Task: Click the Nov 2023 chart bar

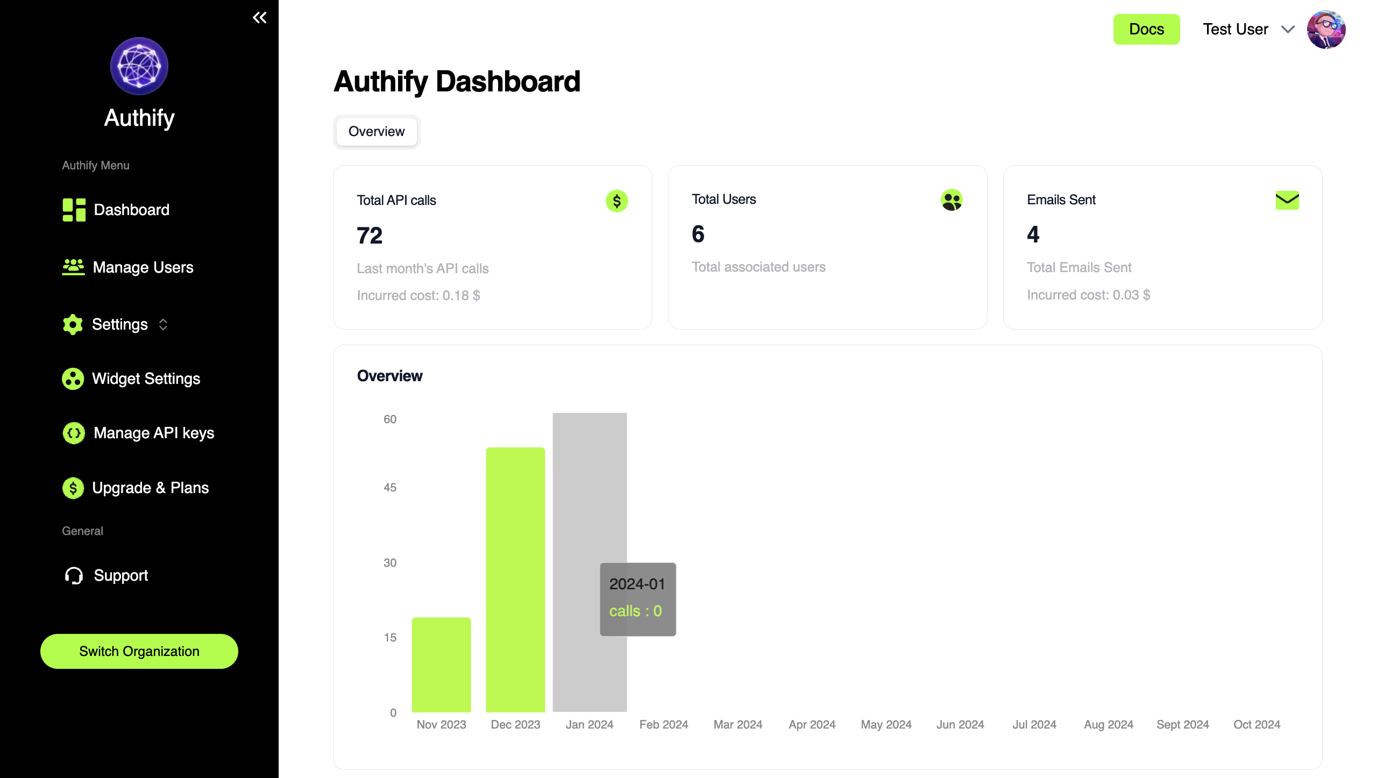Action: point(441,665)
